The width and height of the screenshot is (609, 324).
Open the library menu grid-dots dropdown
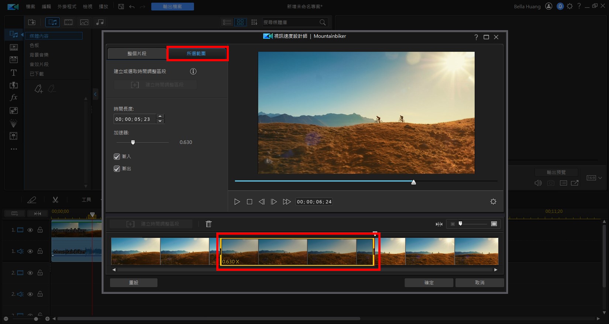[x=254, y=22]
